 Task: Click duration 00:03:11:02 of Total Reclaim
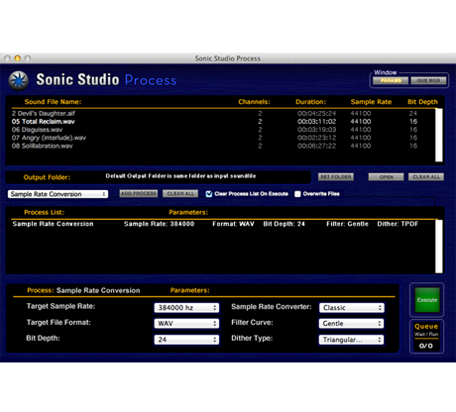[x=316, y=122]
